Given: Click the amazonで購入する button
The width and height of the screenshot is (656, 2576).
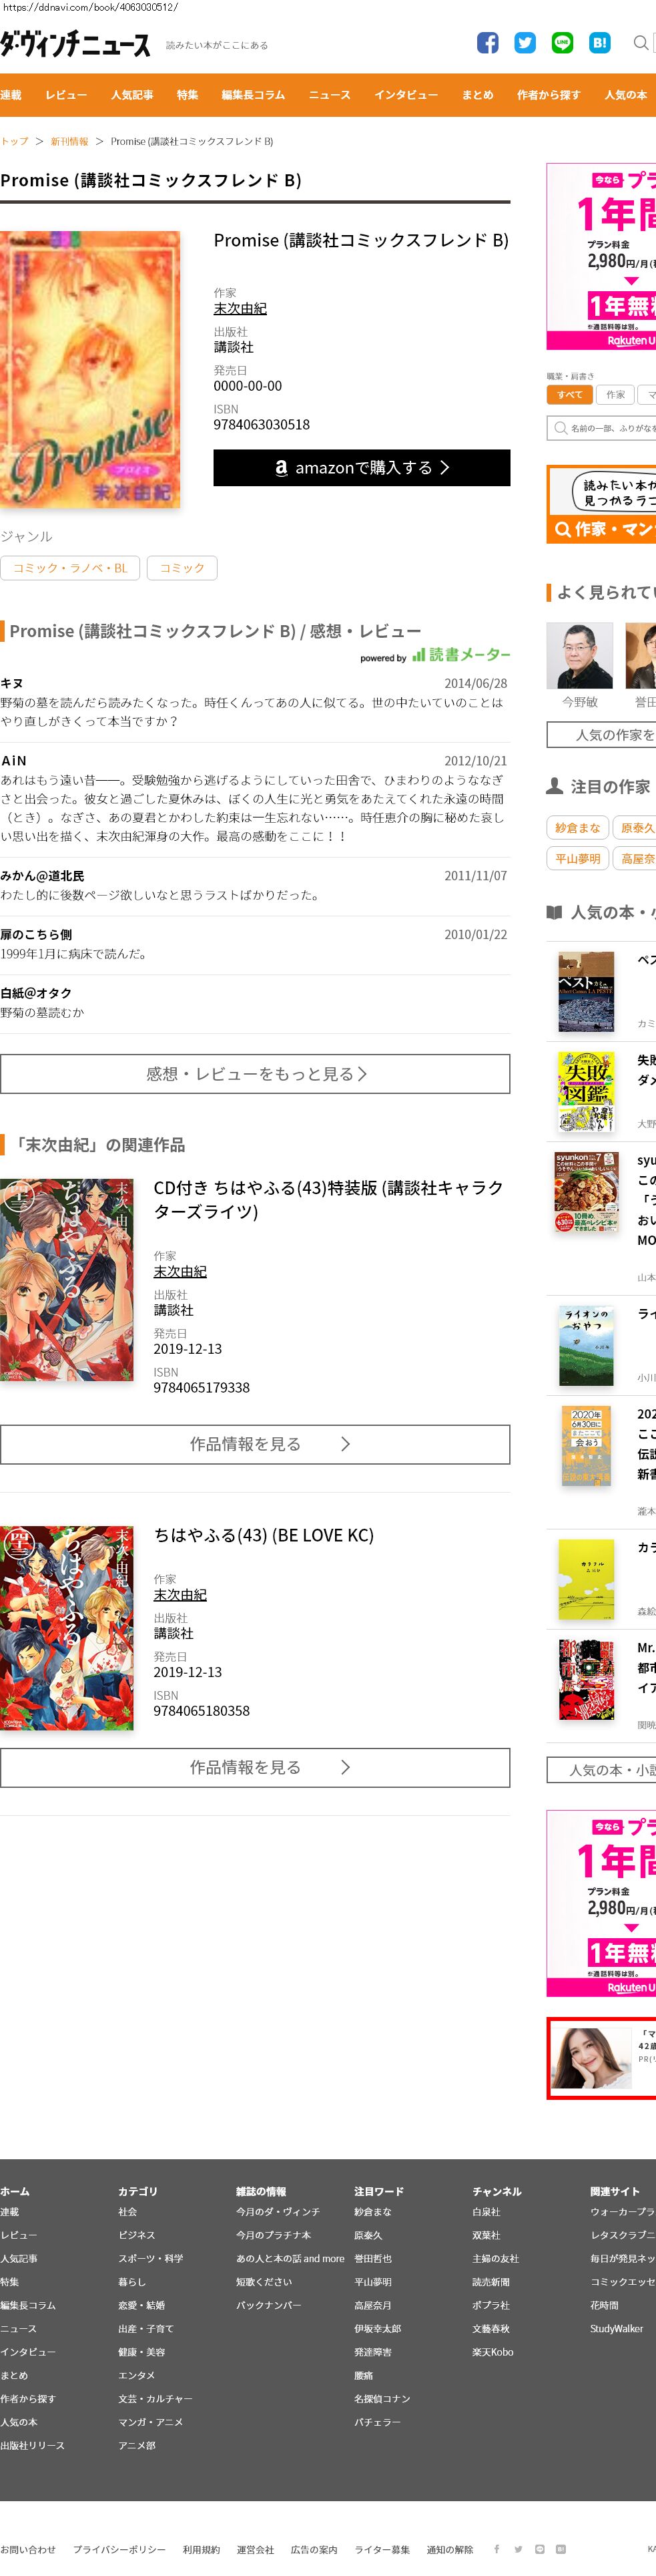Looking at the screenshot, I should point(362,467).
